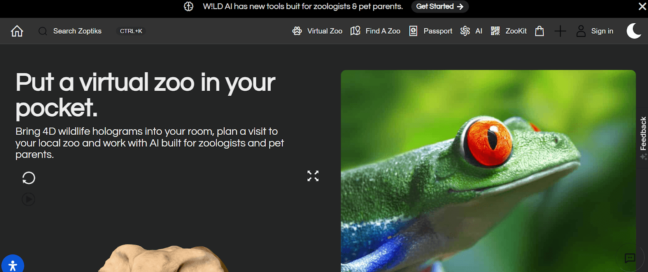The height and width of the screenshot is (272, 648).
Task: Open the plus add icon
Action: point(560,31)
